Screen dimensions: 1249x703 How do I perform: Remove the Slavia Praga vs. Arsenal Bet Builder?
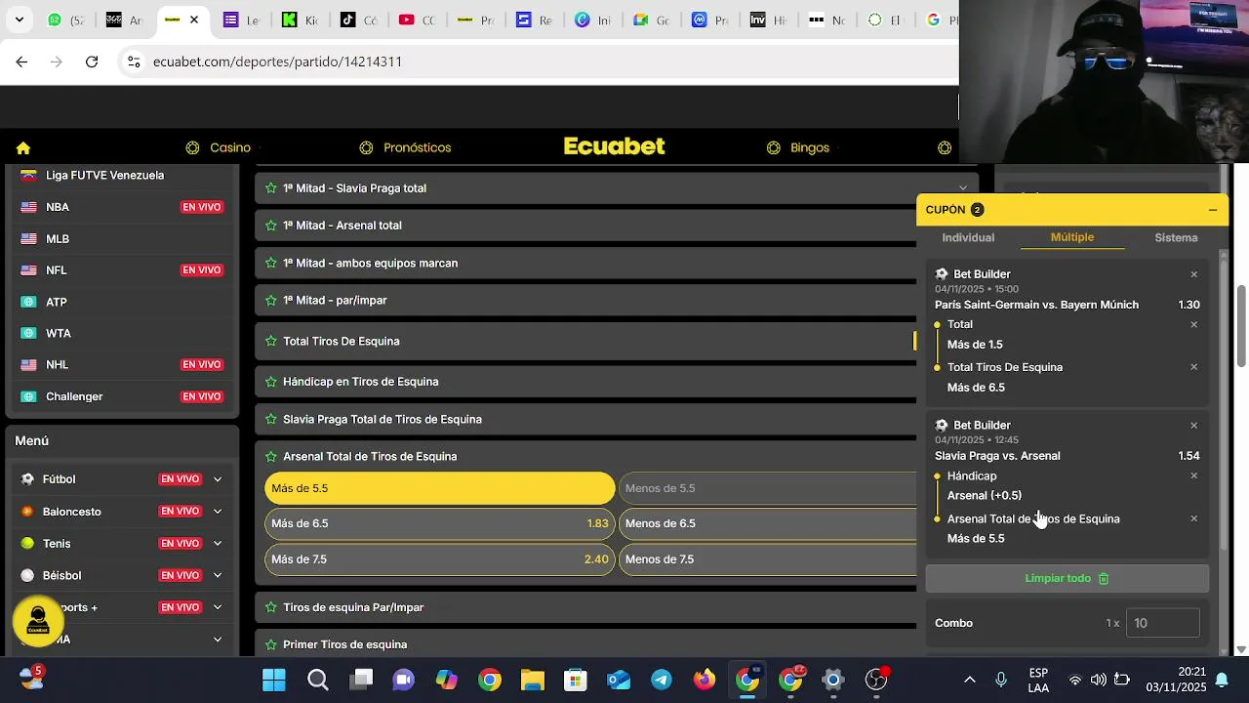click(1193, 426)
